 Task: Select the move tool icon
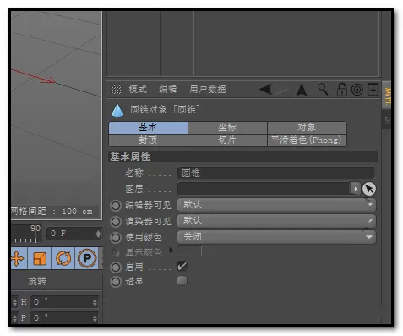pos(19,258)
